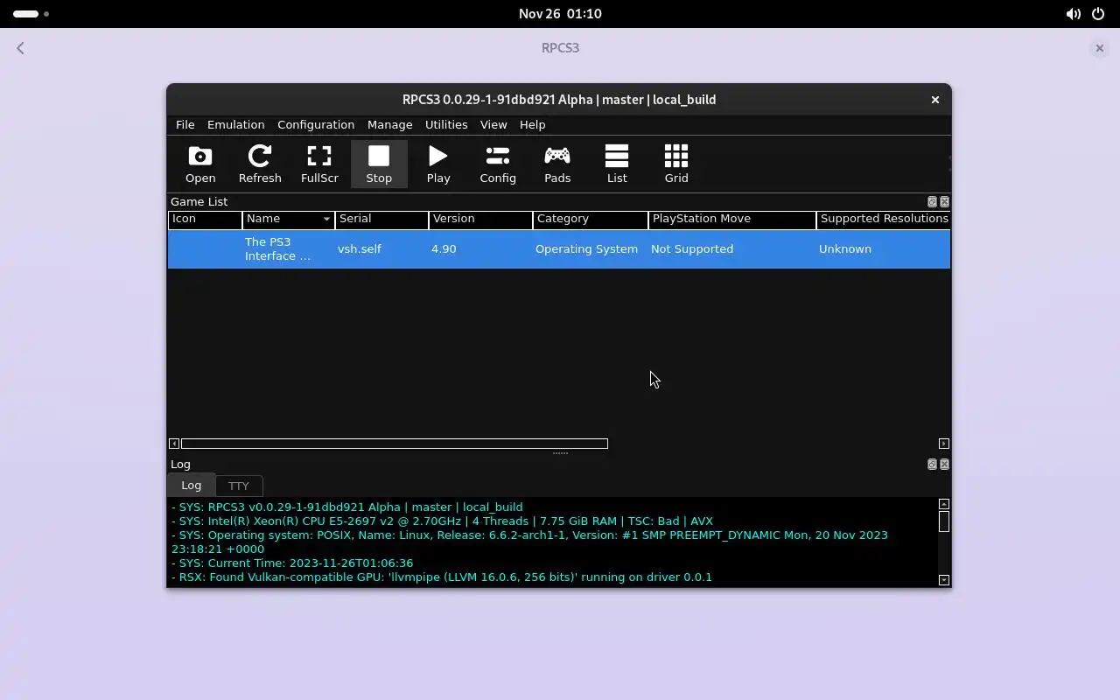Open the Config settings icon
The width and height of the screenshot is (1120, 700).
[498, 164]
